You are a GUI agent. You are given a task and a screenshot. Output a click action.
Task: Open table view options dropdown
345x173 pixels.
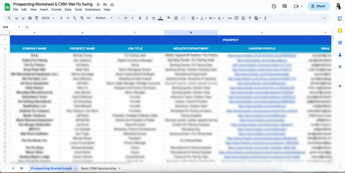(x=257, y=18)
